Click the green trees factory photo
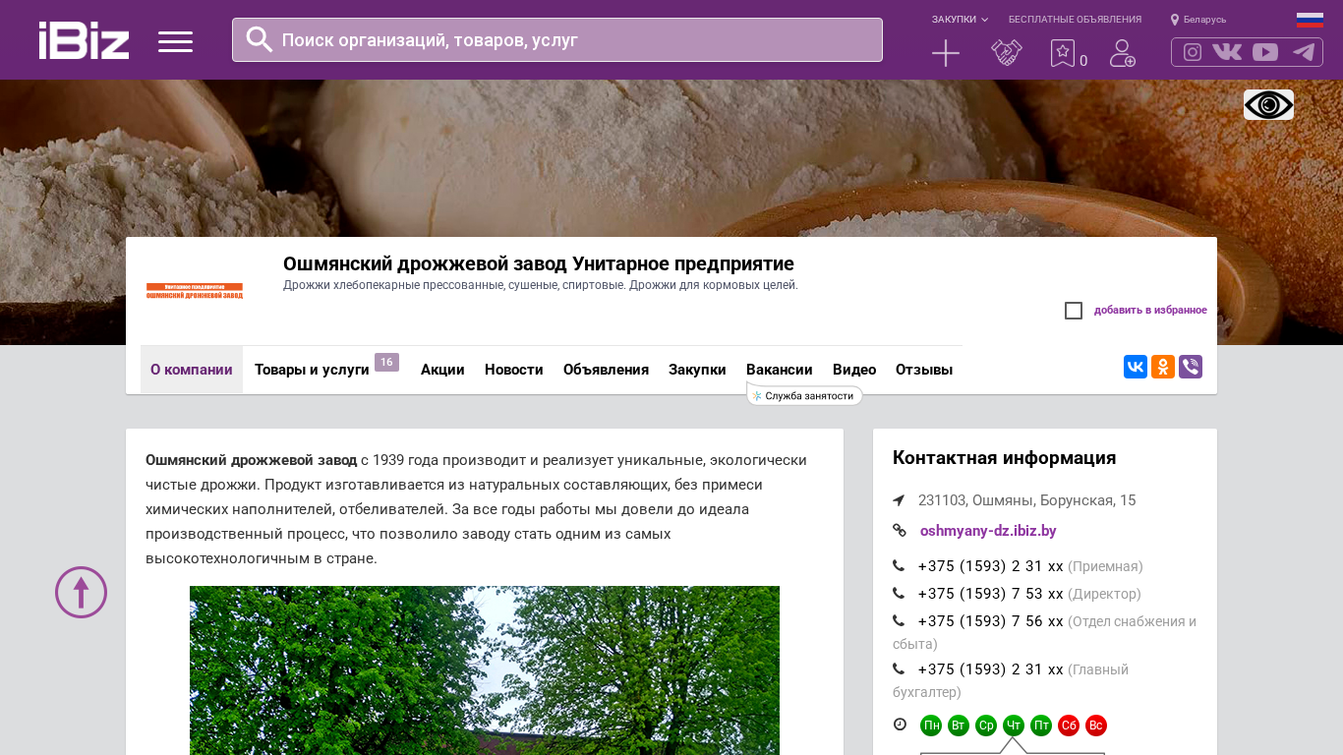 485,670
